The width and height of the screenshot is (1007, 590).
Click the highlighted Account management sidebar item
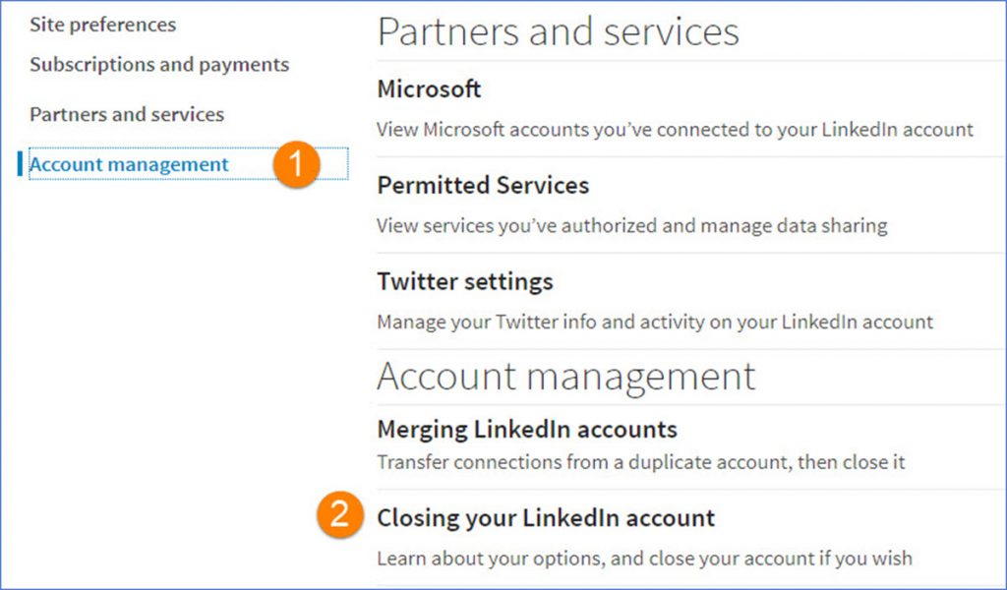point(128,164)
